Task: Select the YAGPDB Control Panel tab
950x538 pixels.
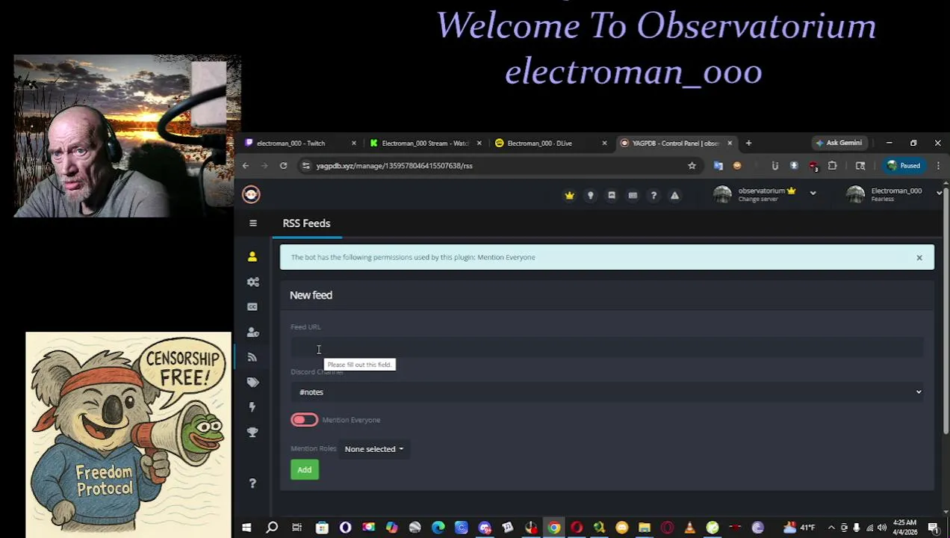Action: [676, 143]
